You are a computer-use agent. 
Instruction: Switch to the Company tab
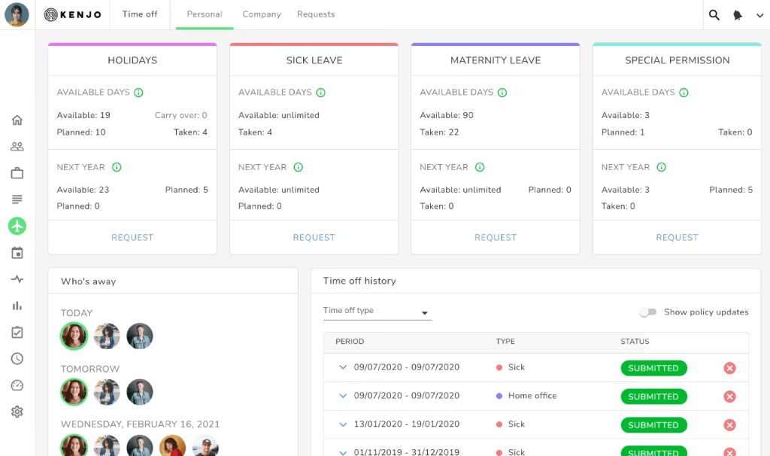coord(262,14)
